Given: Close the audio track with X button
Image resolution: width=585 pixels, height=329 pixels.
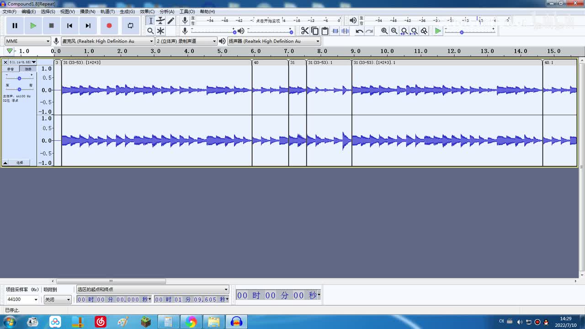Looking at the screenshot, I should (5, 62).
